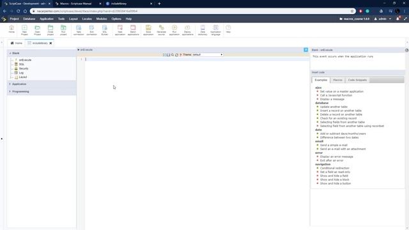The image size is (409, 230).
Task: Open the SQL Builder tool
Action: (x=105, y=30)
